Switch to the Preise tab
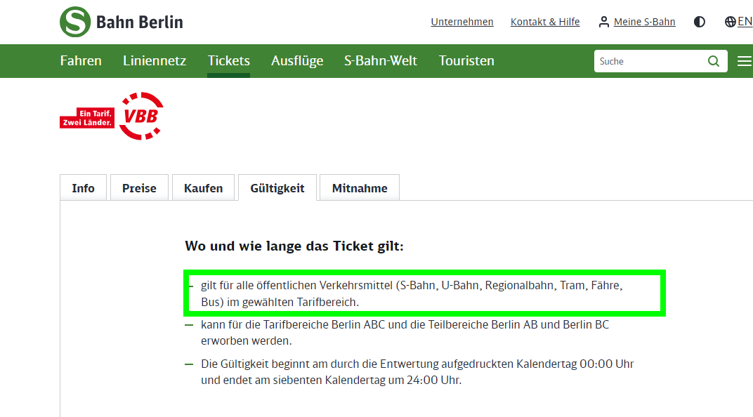The height and width of the screenshot is (417, 753). pyautogui.click(x=139, y=187)
